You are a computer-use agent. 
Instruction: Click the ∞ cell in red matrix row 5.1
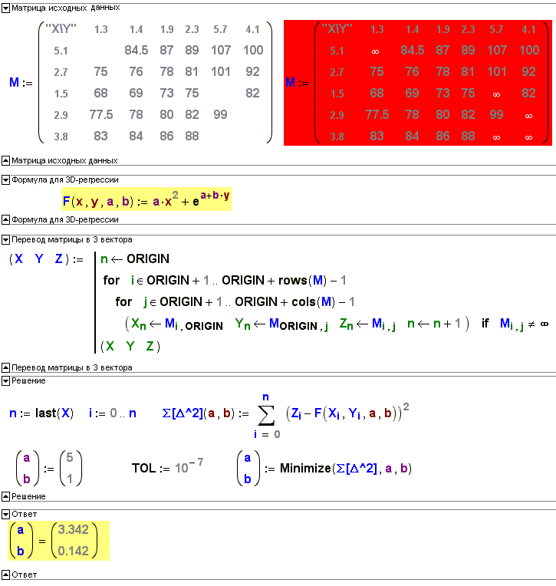[x=375, y=51]
